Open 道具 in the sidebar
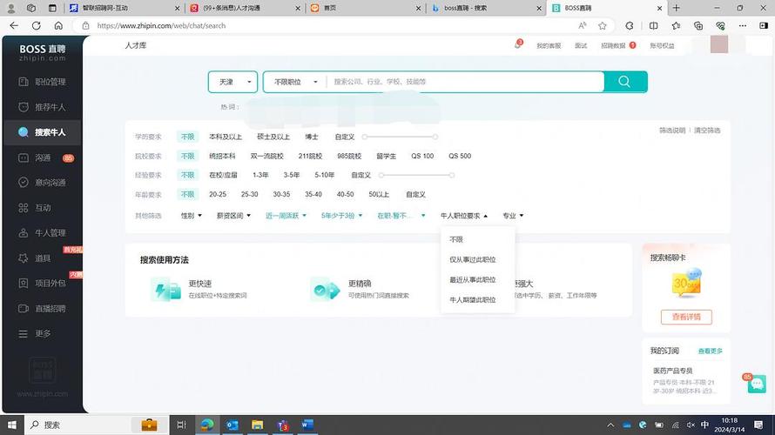This screenshot has width=775, height=435. tap(42, 258)
